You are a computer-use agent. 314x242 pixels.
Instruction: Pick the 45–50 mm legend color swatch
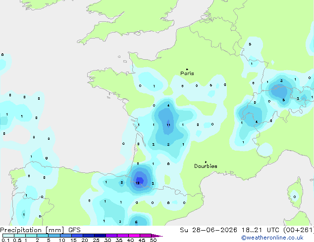click(x=146, y=236)
